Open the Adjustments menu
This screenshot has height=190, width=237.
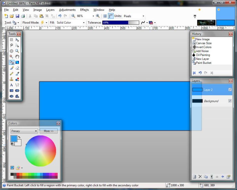coord(67,10)
